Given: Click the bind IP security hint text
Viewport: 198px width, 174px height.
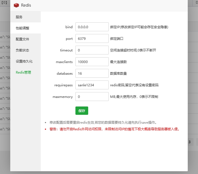Looking at the screenshot, I should tap(139, 27).
